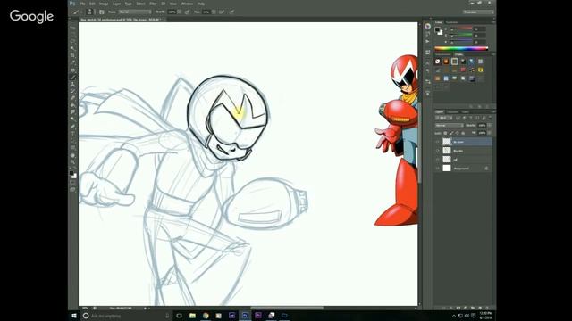The image size is (572, 321).
Task: Open the Windows Start menu
Action: (x=74, y=316)
